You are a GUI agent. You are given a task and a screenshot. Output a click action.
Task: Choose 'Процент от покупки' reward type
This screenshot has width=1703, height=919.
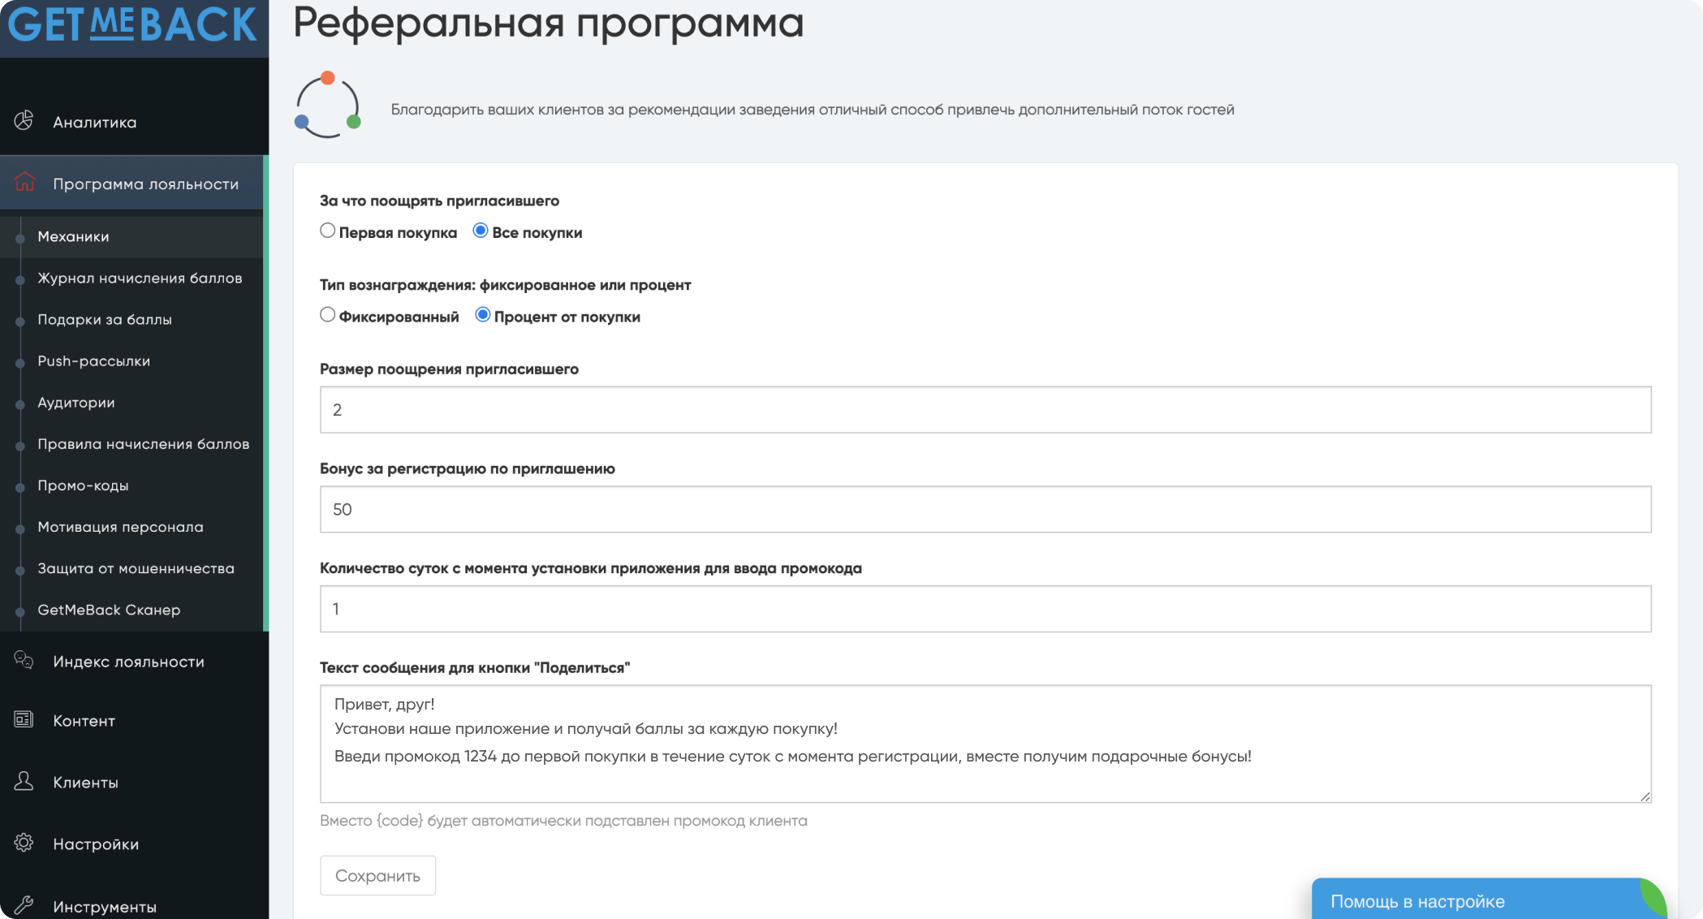click(482, 315)
